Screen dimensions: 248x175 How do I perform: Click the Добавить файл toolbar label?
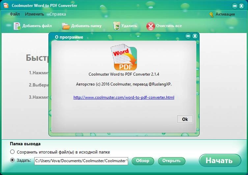click(x=37, y=26)
